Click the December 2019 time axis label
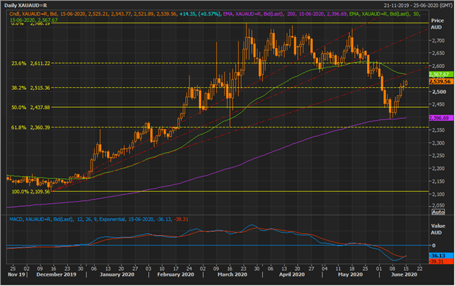455x286 pixels. 56,274
